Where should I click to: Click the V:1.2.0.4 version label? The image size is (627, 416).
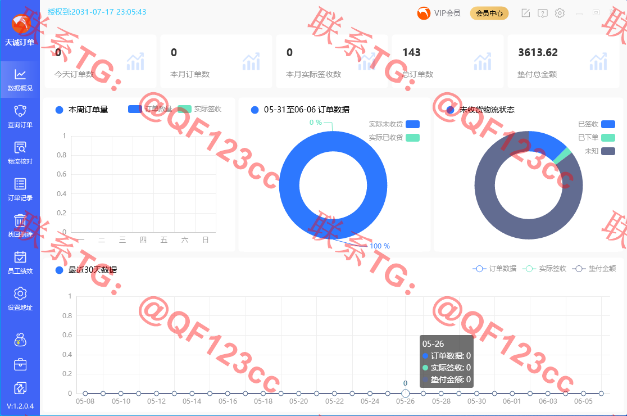click(20, 406)
